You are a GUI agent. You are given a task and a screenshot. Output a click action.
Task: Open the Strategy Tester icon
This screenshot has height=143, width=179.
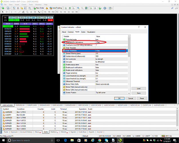(x=30, y=8)
